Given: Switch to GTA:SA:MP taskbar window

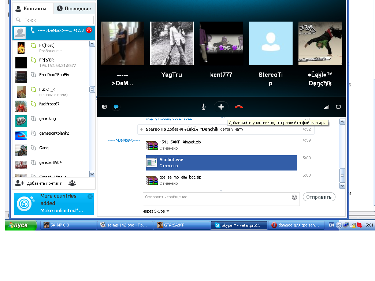Looking at the screenshot, I should (182, 225).
